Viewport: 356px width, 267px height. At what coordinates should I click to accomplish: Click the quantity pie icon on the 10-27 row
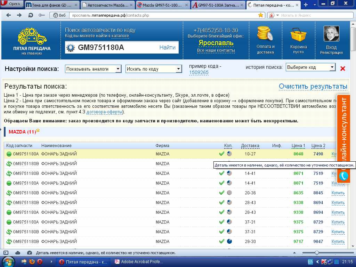pyautogui.click(x=229, y=154)
